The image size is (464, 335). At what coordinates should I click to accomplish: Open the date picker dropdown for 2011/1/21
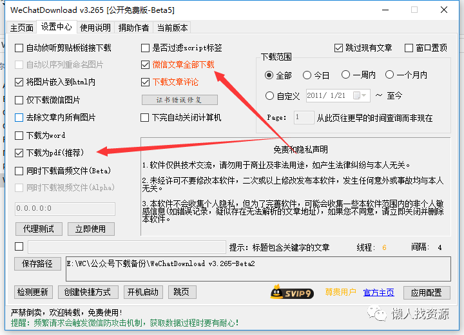[360, 95]
